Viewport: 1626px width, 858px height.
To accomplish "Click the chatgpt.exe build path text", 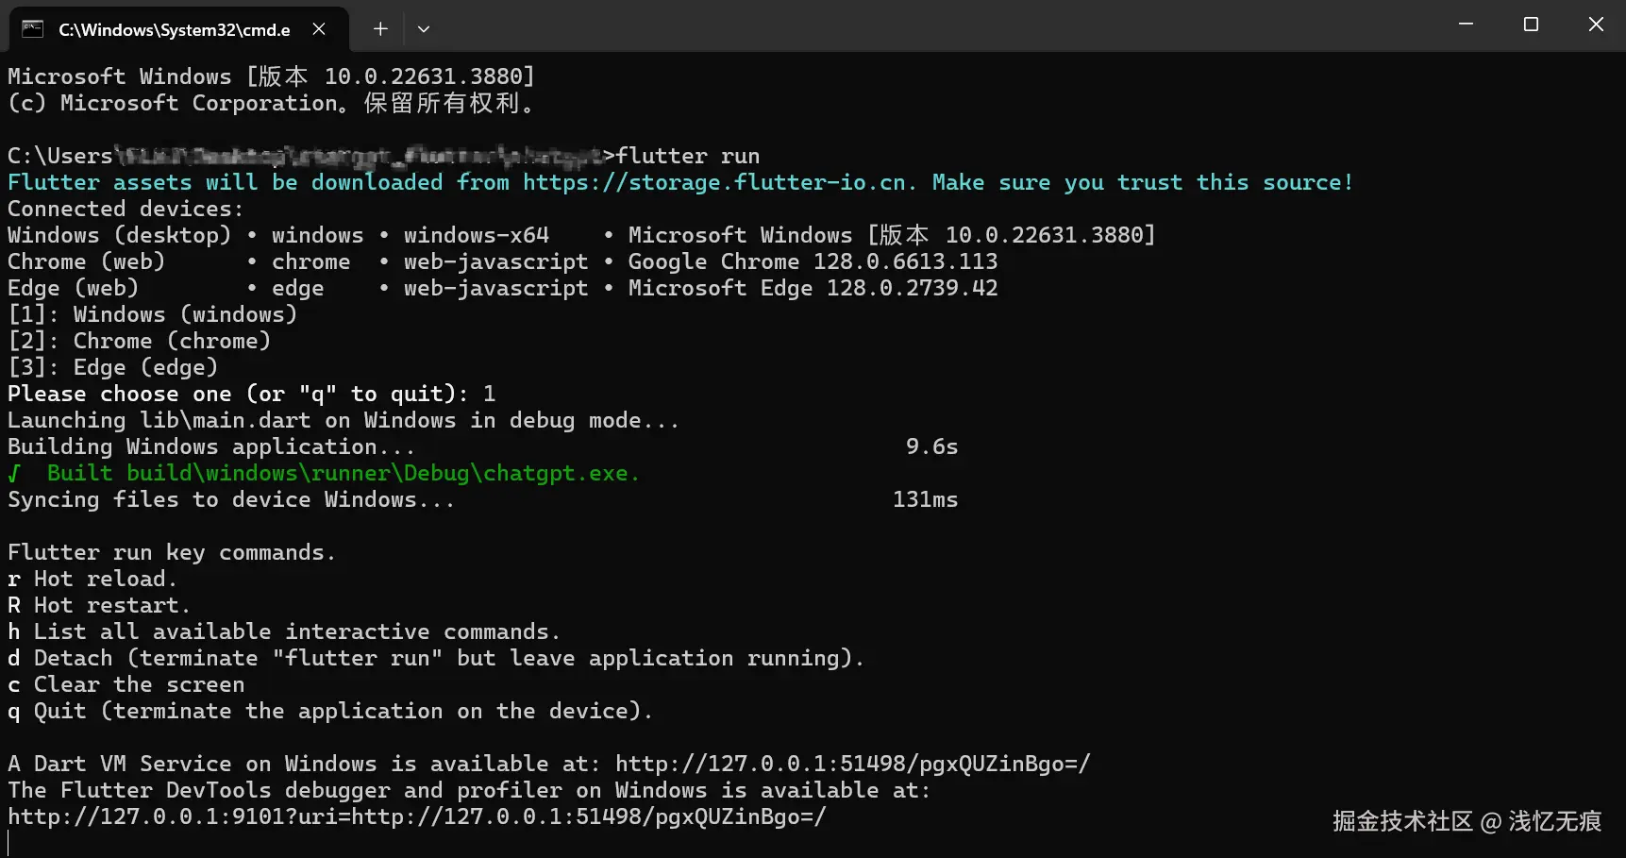I will [383, 473].
